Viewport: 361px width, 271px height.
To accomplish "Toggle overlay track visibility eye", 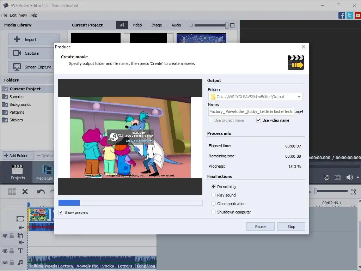I will click(5, 236).
